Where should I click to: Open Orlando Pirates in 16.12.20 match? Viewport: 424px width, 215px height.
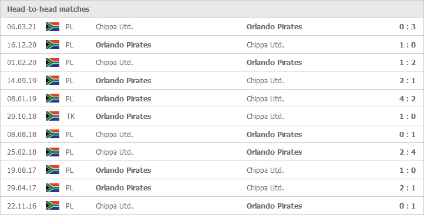(123, 45)
